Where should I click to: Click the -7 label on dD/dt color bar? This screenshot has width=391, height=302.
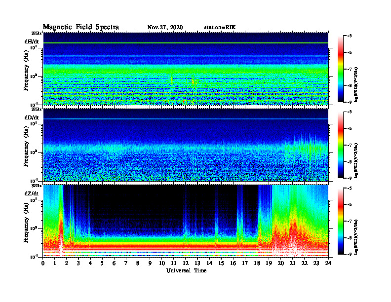coord(350,145)
